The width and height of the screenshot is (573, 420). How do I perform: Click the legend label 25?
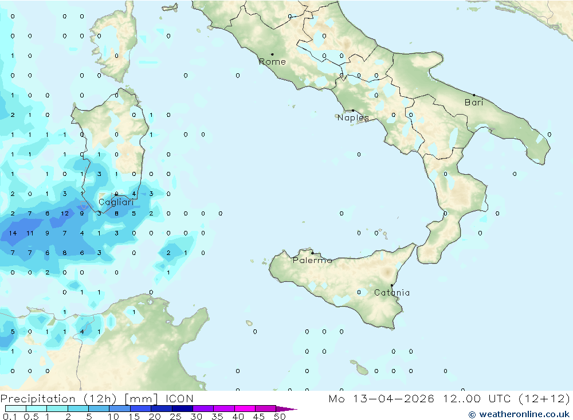(x=175, y=417)
